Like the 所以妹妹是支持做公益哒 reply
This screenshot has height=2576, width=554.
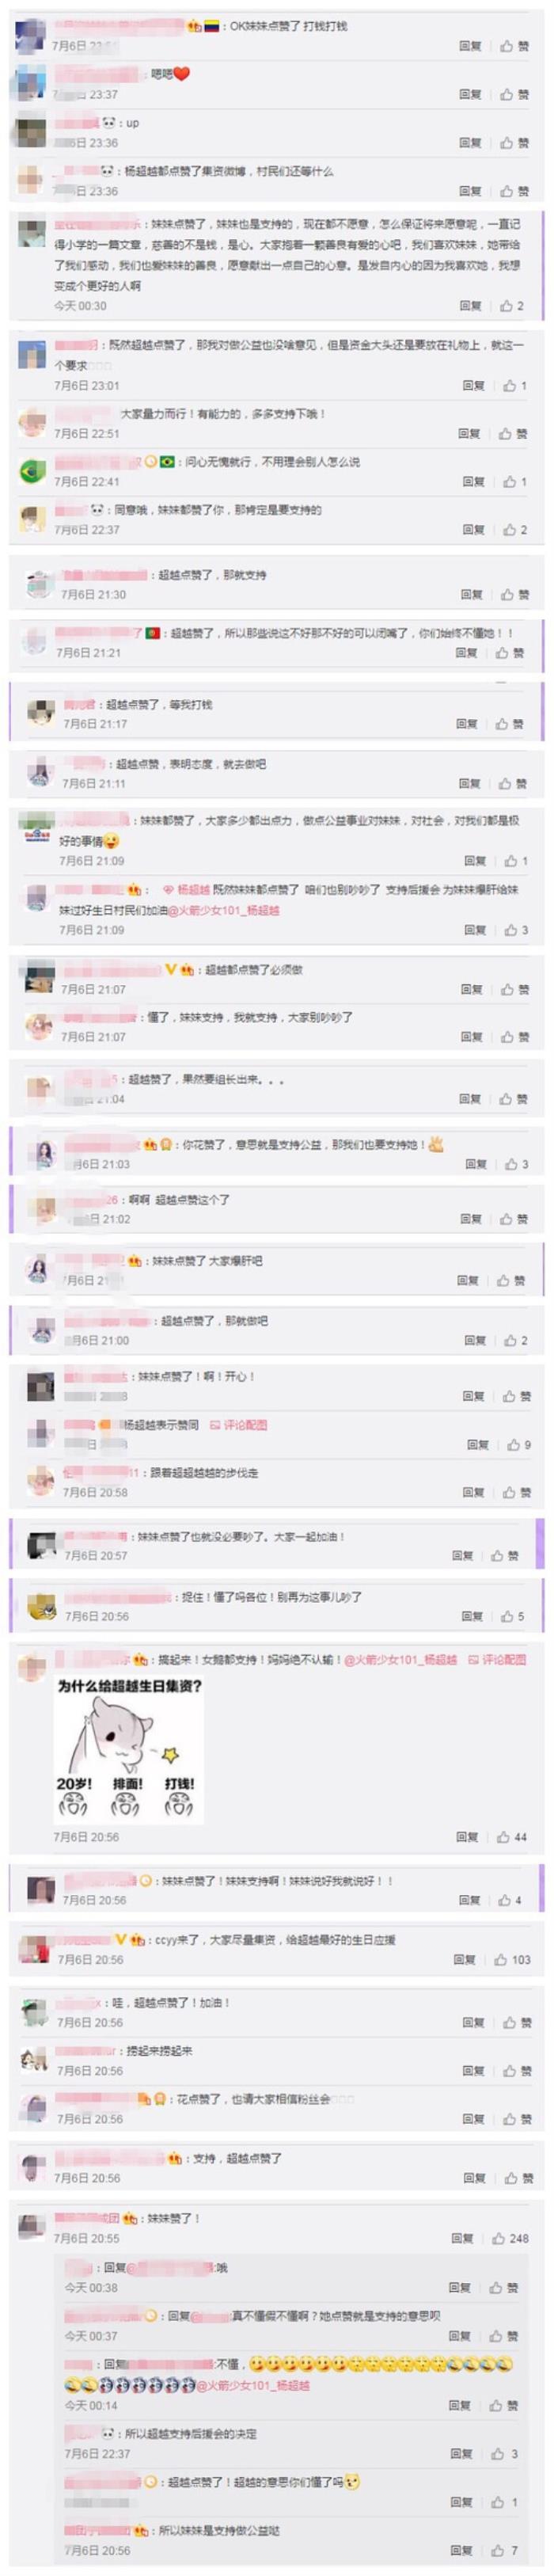507,2550
